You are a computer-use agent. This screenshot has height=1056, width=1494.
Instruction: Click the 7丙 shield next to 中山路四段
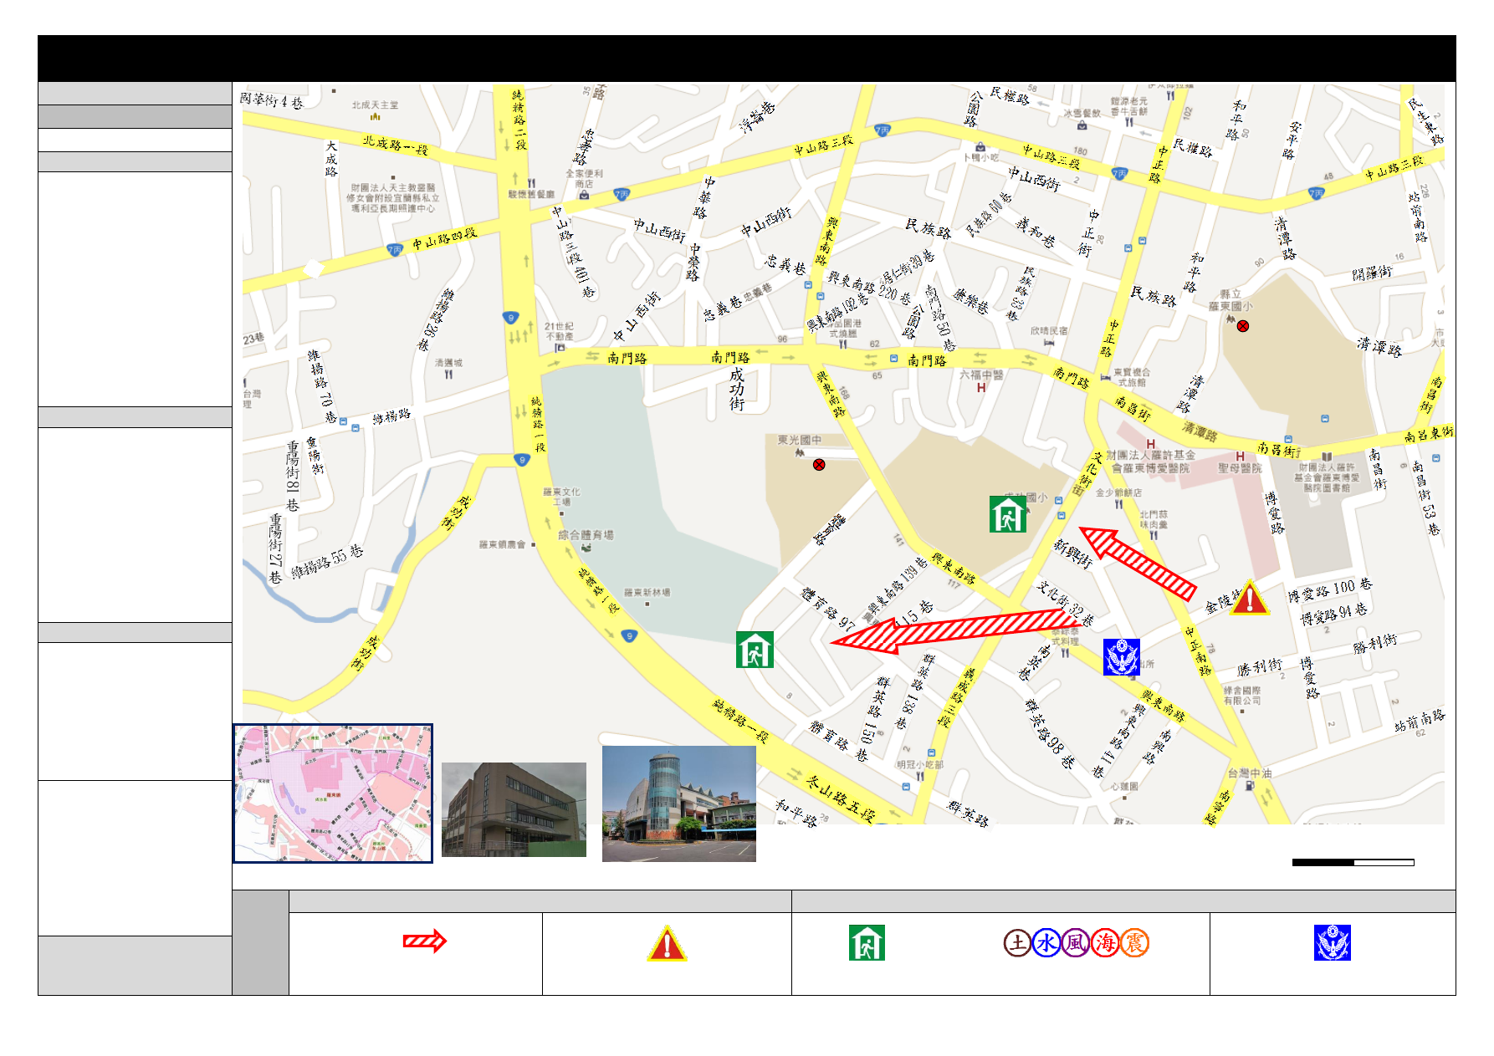click(x=395, y=250)
